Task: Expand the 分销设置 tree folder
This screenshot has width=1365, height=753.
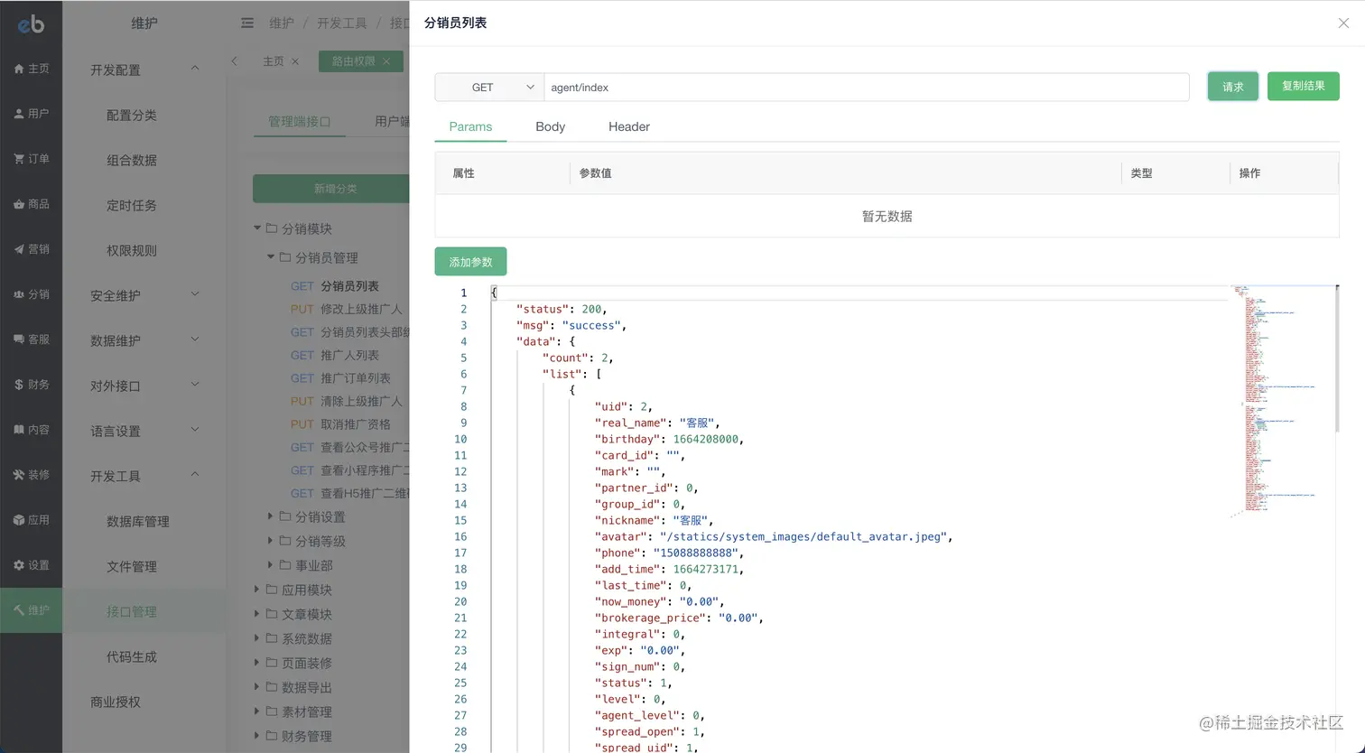Action: [271, 516]
